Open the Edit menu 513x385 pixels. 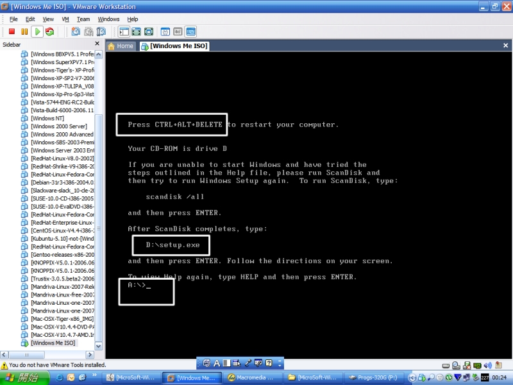tap(30, 19)
